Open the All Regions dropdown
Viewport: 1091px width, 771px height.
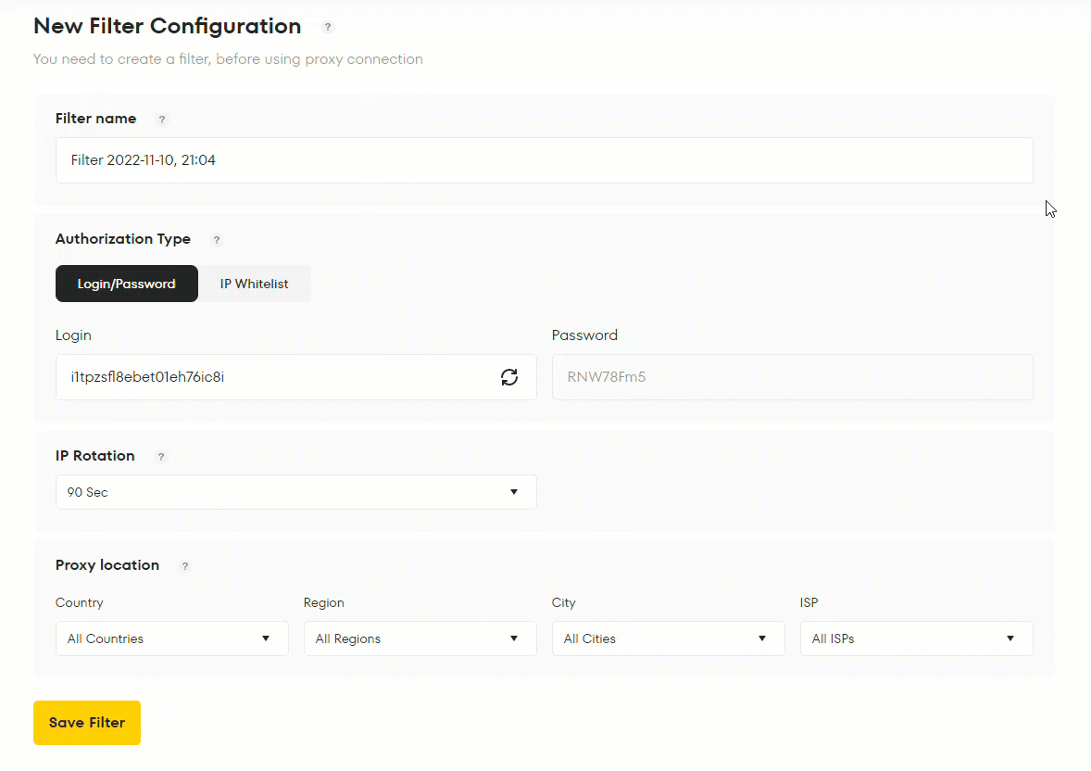pos(420,638)
